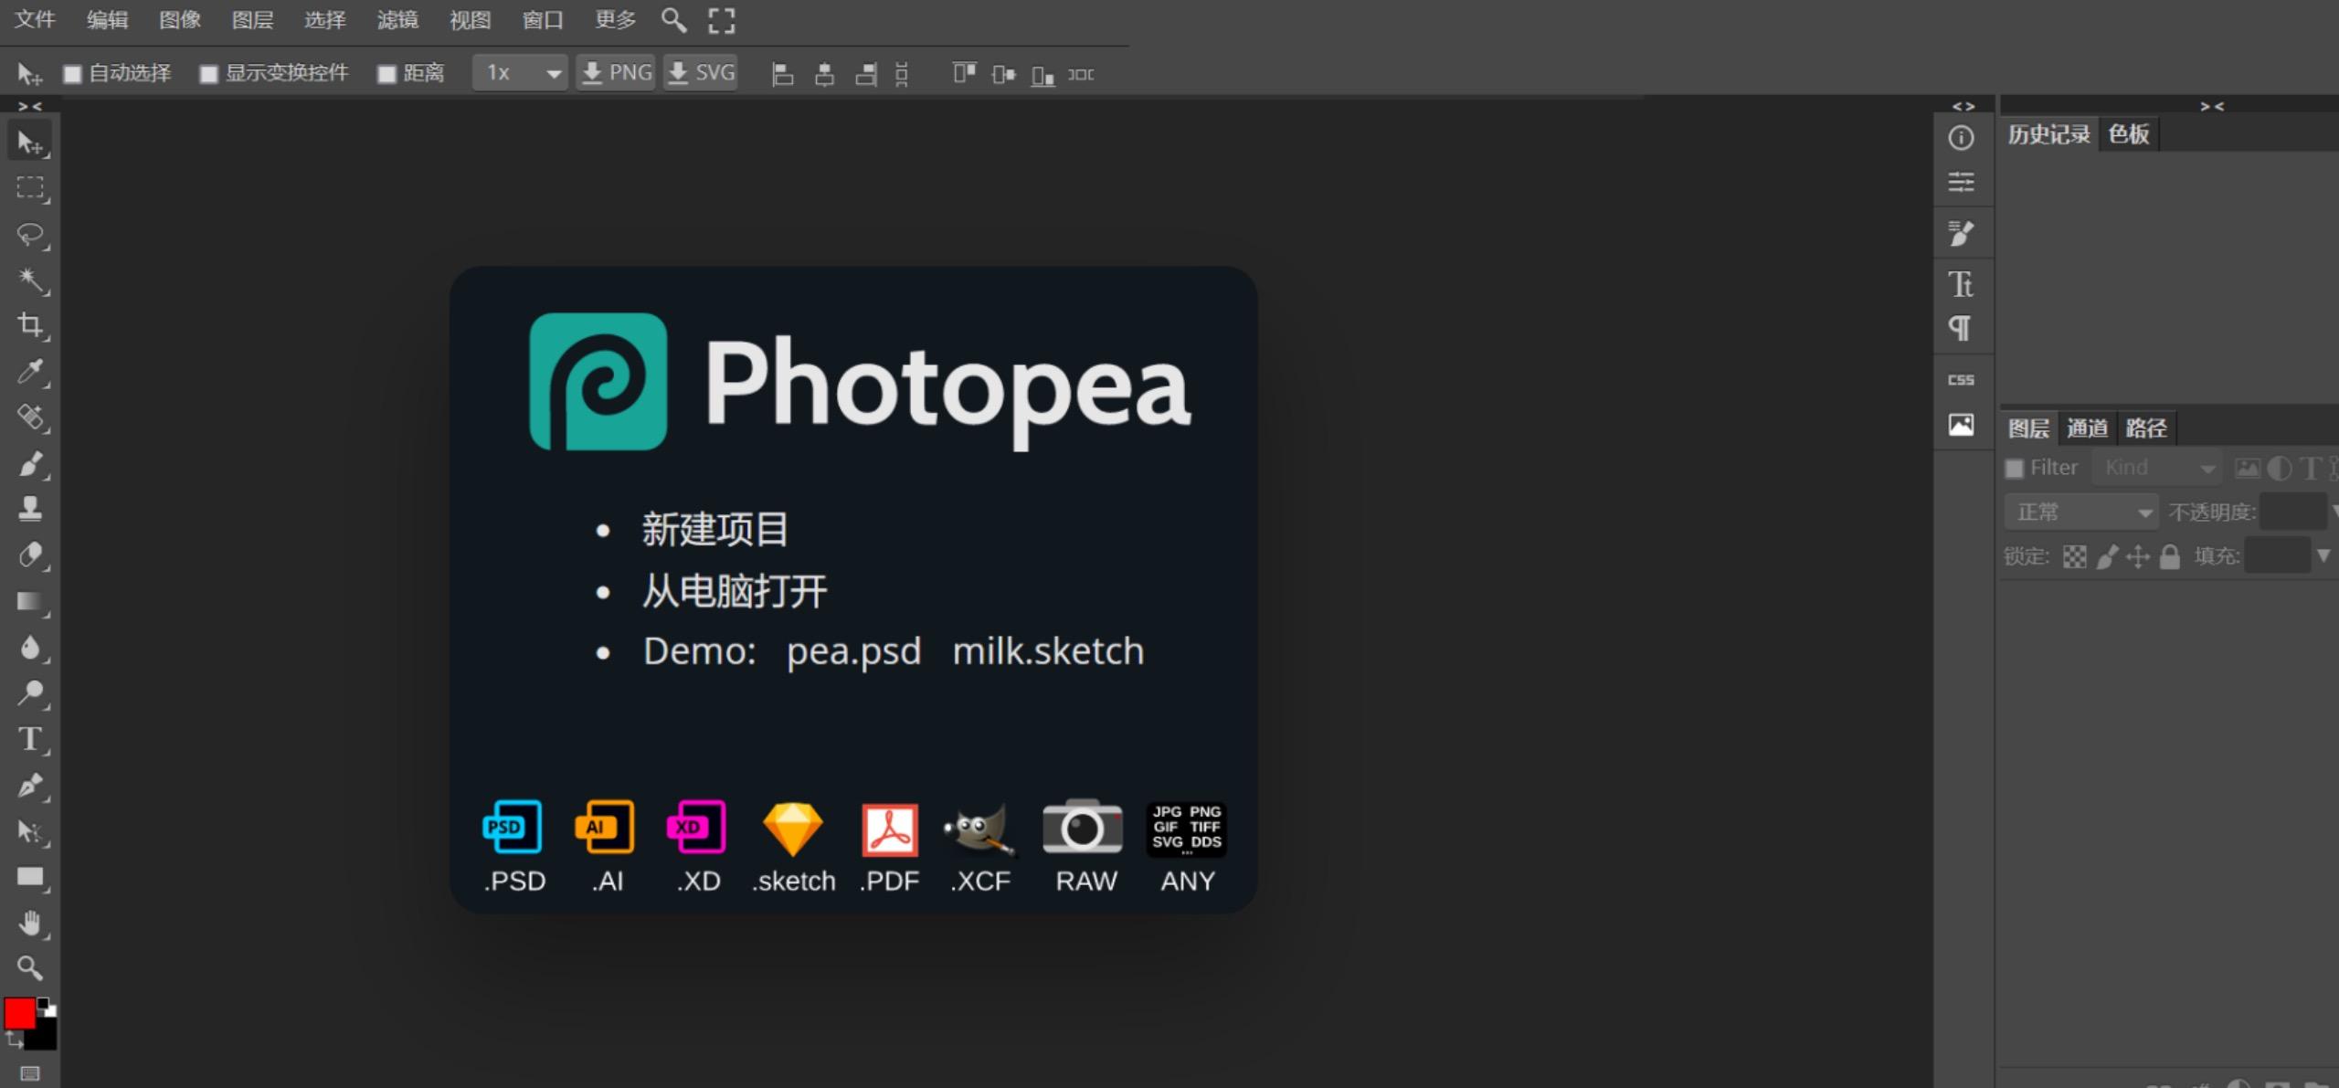Select the Pen tool
Screen dimensions: 2339x1088
pos(30,785)
